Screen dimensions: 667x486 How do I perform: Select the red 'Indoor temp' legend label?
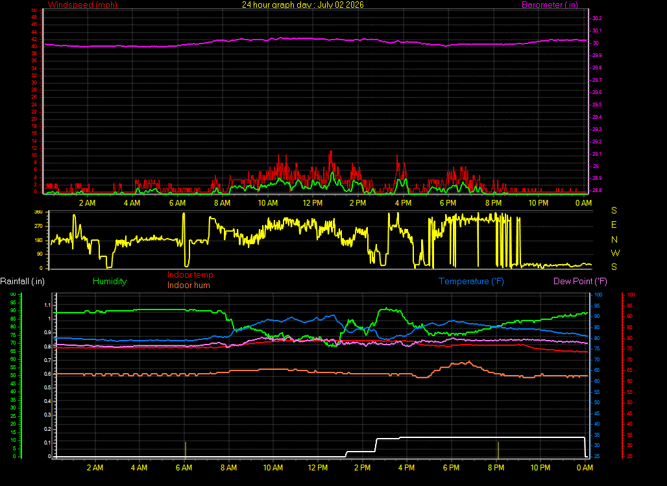pos(190,275)
